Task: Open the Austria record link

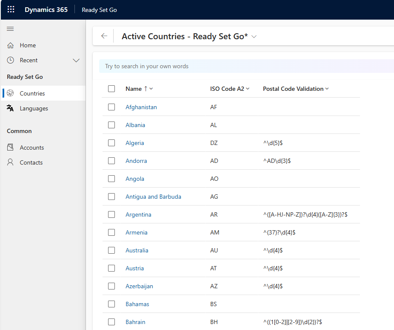Action: (135, 268)
